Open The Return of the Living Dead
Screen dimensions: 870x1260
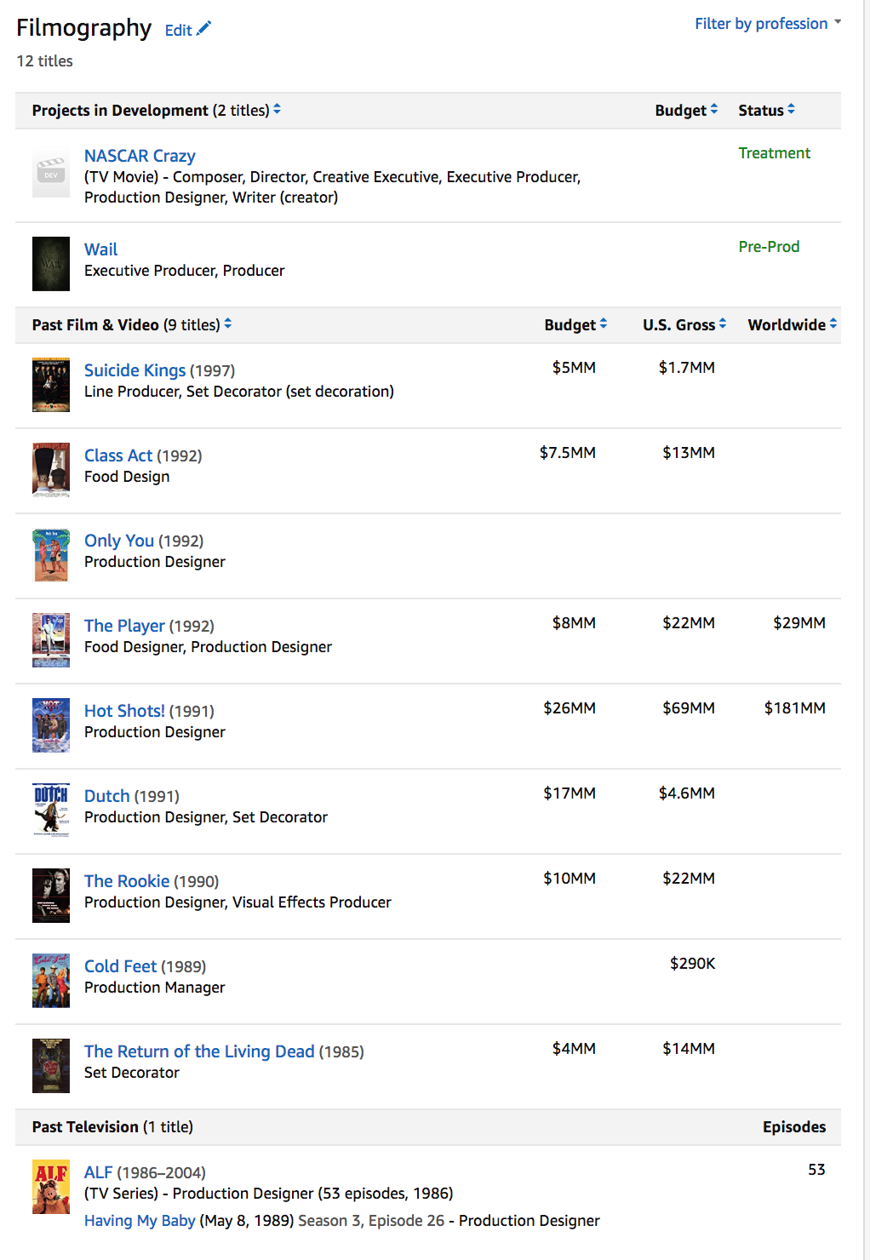click(199, 1051)
